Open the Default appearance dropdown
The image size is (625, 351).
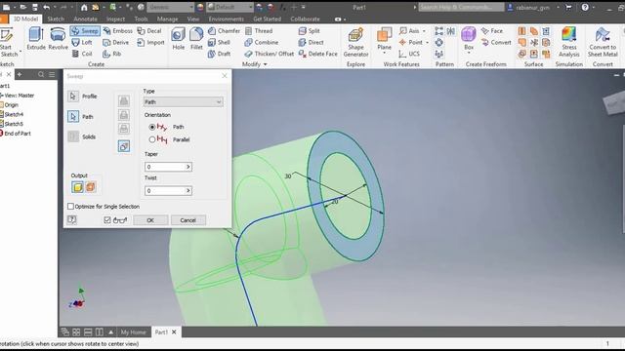coord(250,7)
